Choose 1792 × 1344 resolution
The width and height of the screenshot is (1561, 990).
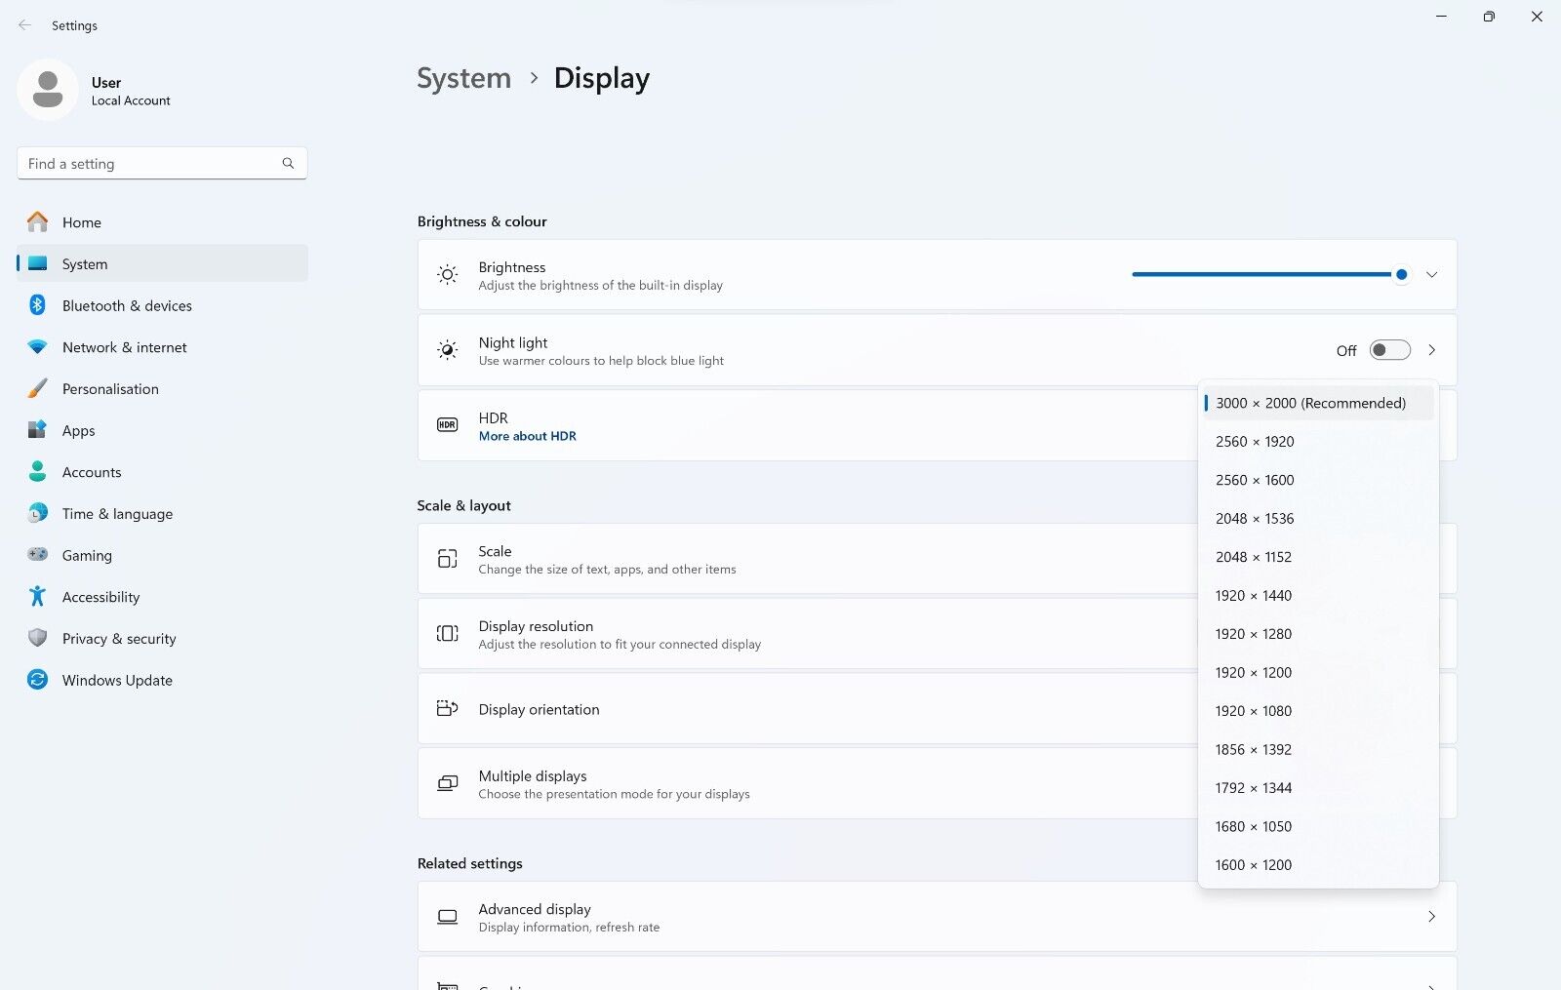(x=1318, y=788)
